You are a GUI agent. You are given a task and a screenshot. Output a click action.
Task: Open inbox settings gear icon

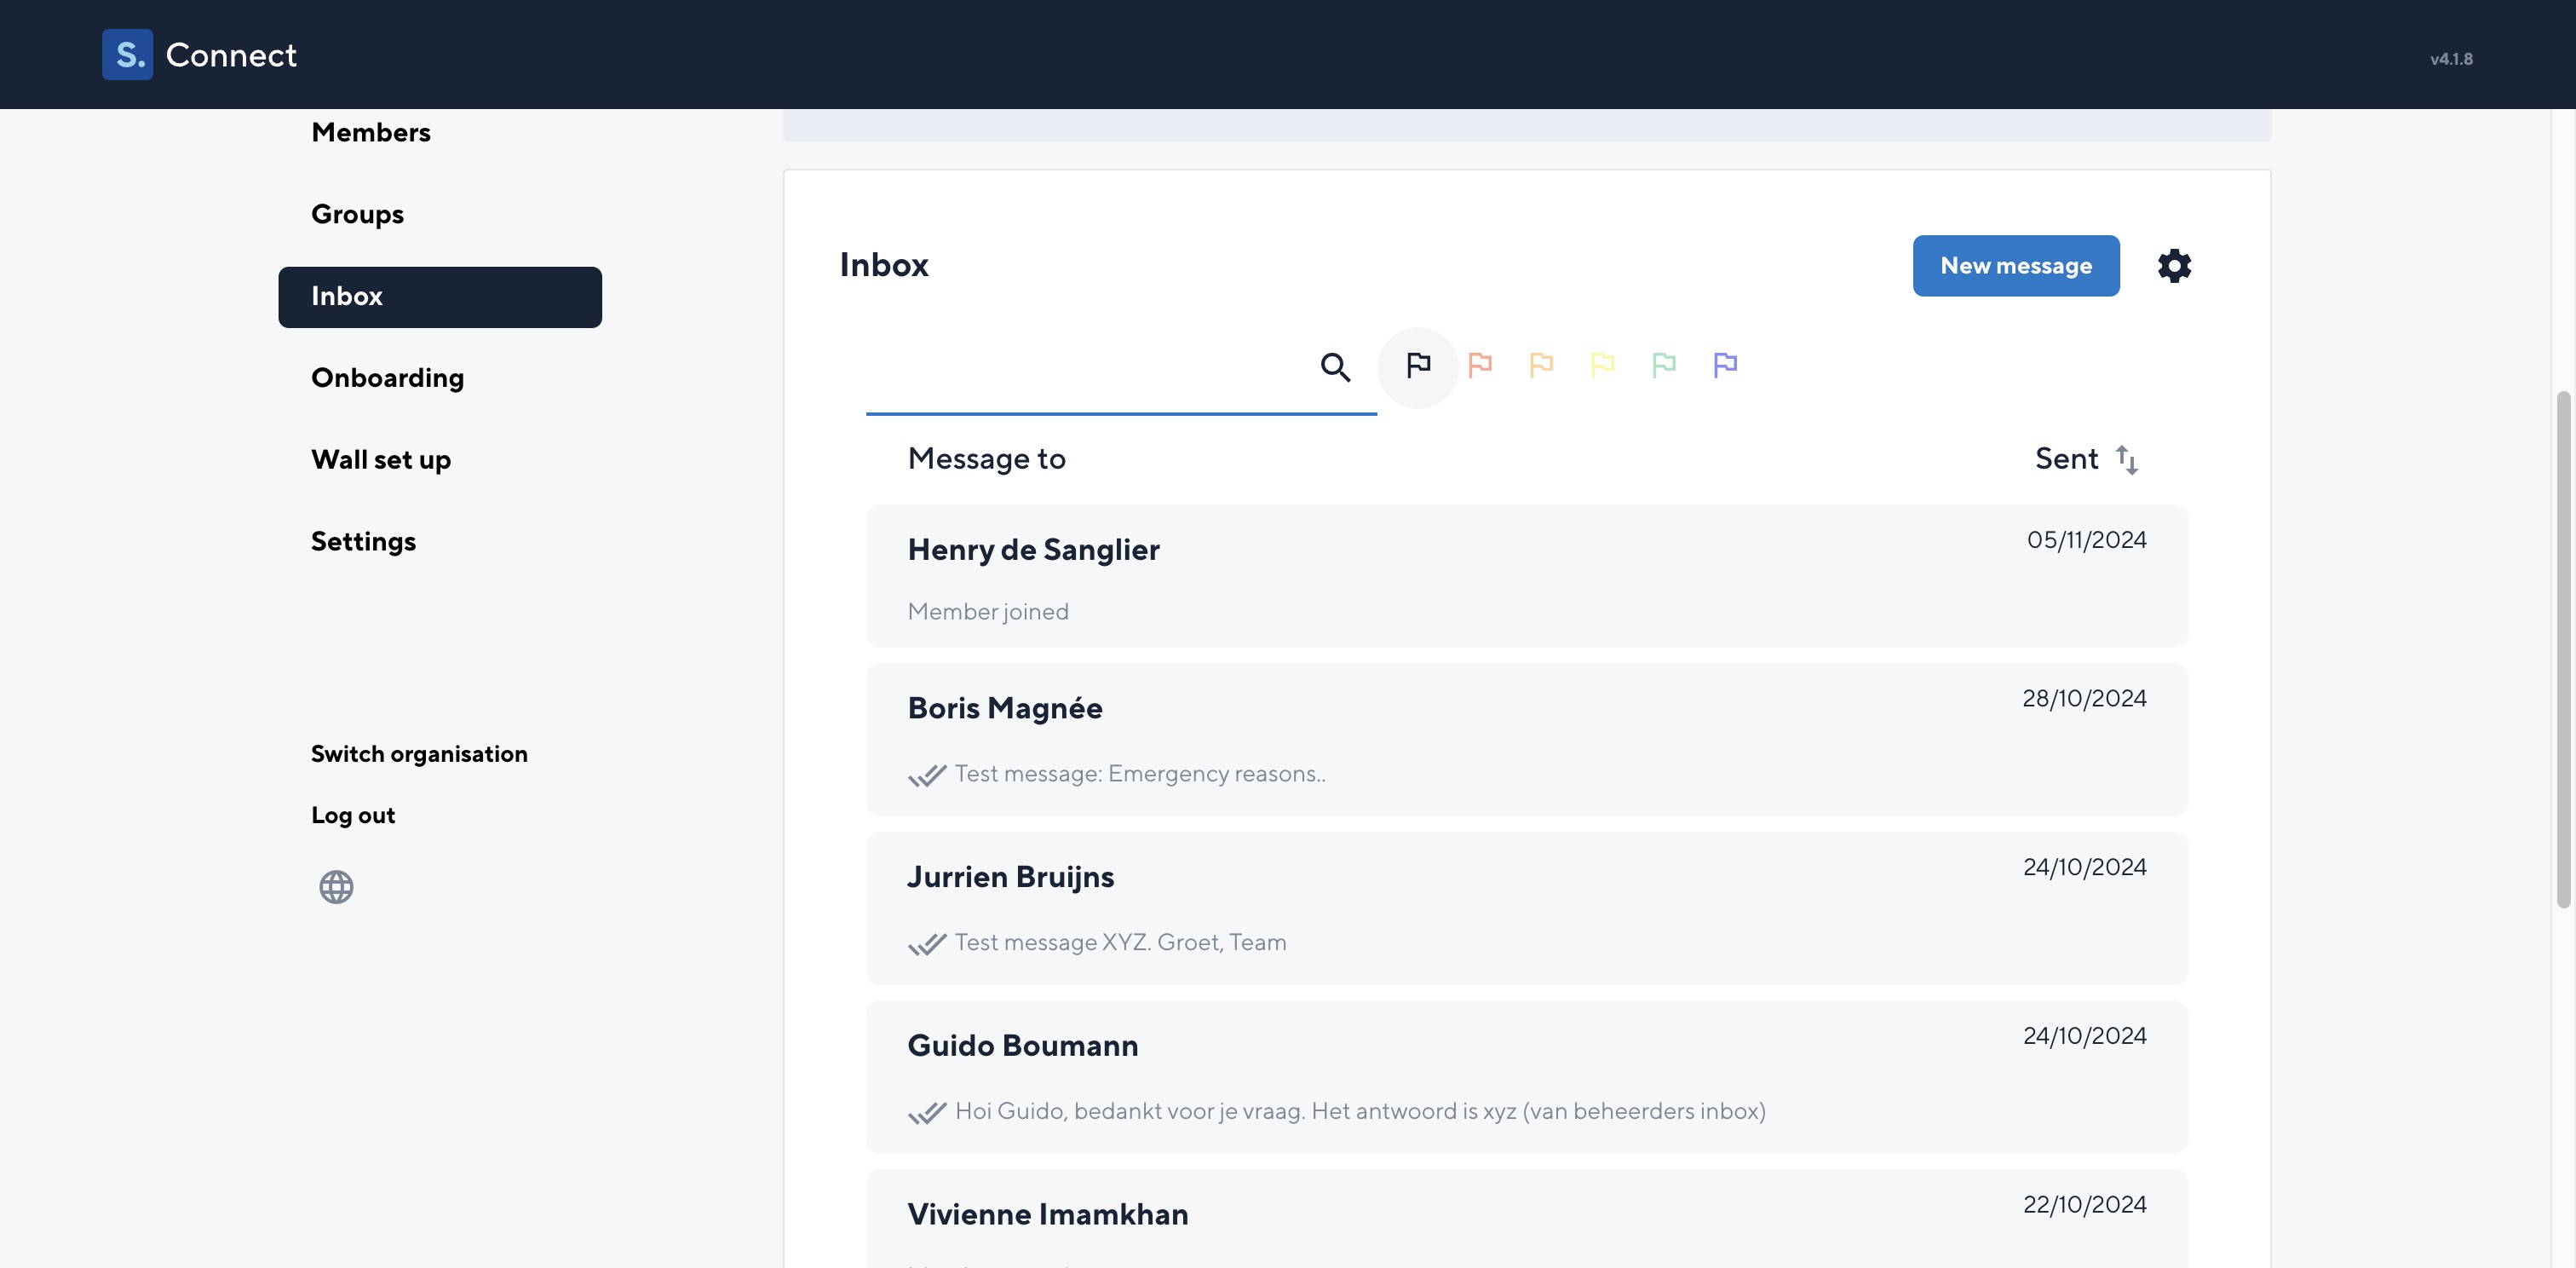click(2174, 266)
